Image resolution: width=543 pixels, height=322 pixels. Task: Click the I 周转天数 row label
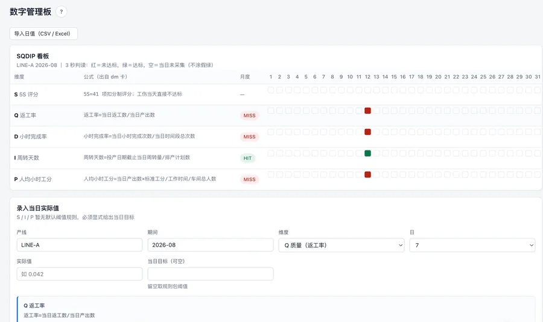pos(27,158)
